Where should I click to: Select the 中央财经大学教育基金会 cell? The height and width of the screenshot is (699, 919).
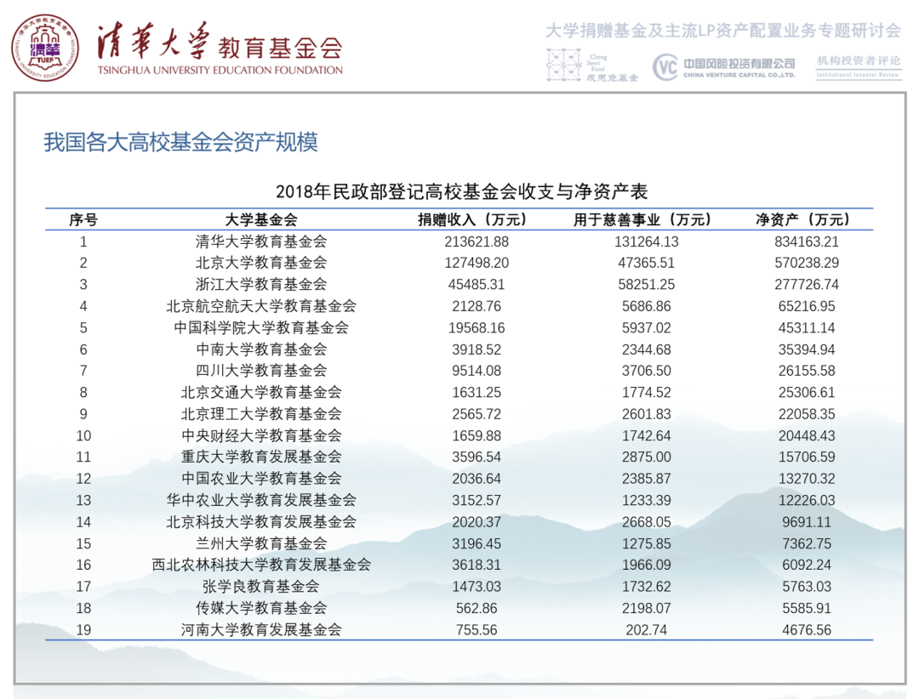[261, 435]
